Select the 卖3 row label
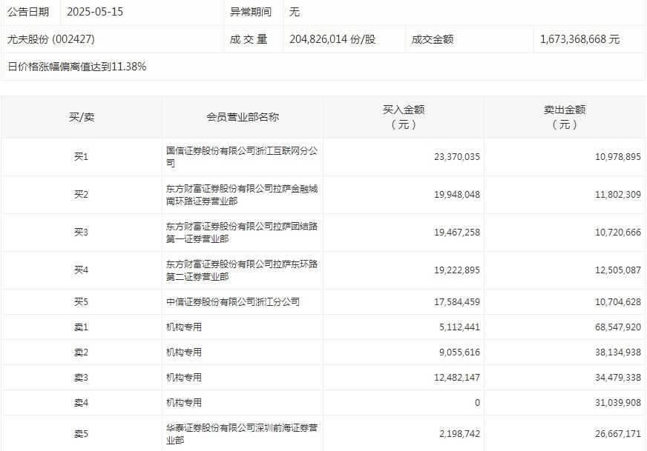647x451 pixels. click(x=82, y=377)
